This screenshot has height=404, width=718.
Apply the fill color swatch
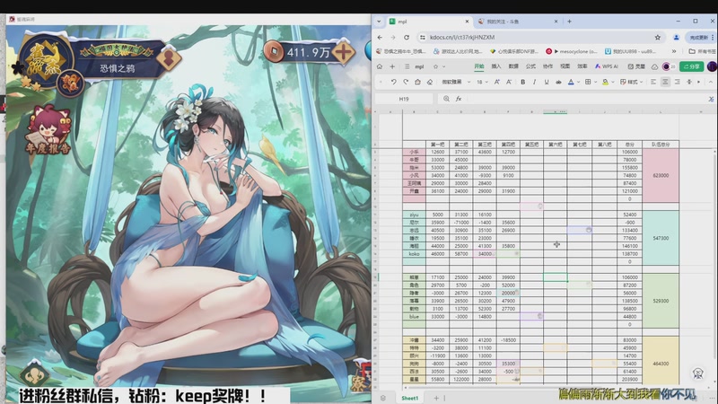click(x=605, y=82)
